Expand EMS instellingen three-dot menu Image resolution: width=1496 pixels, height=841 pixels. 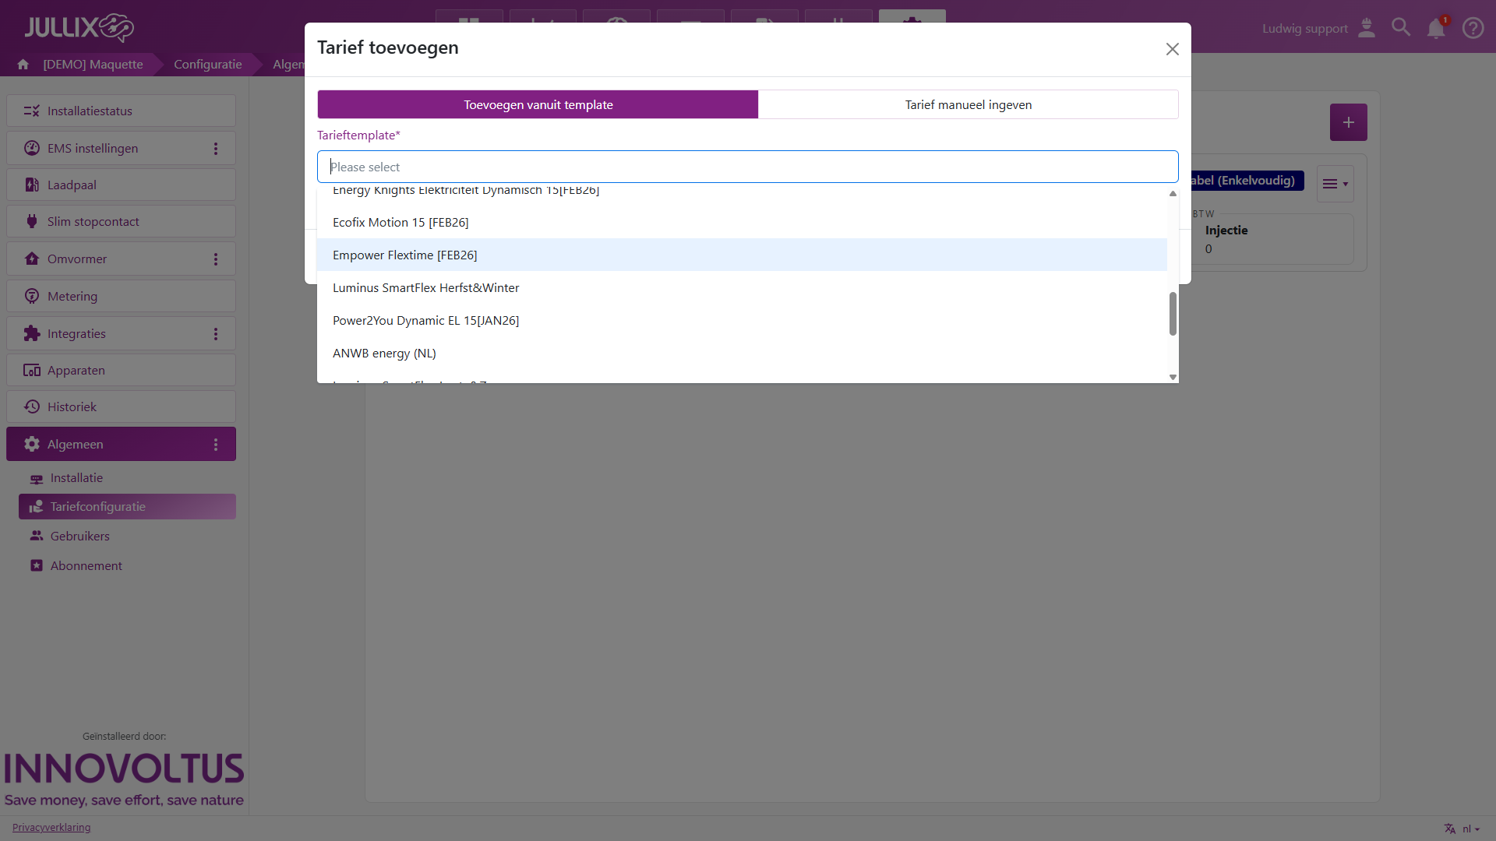click(216, 149)
